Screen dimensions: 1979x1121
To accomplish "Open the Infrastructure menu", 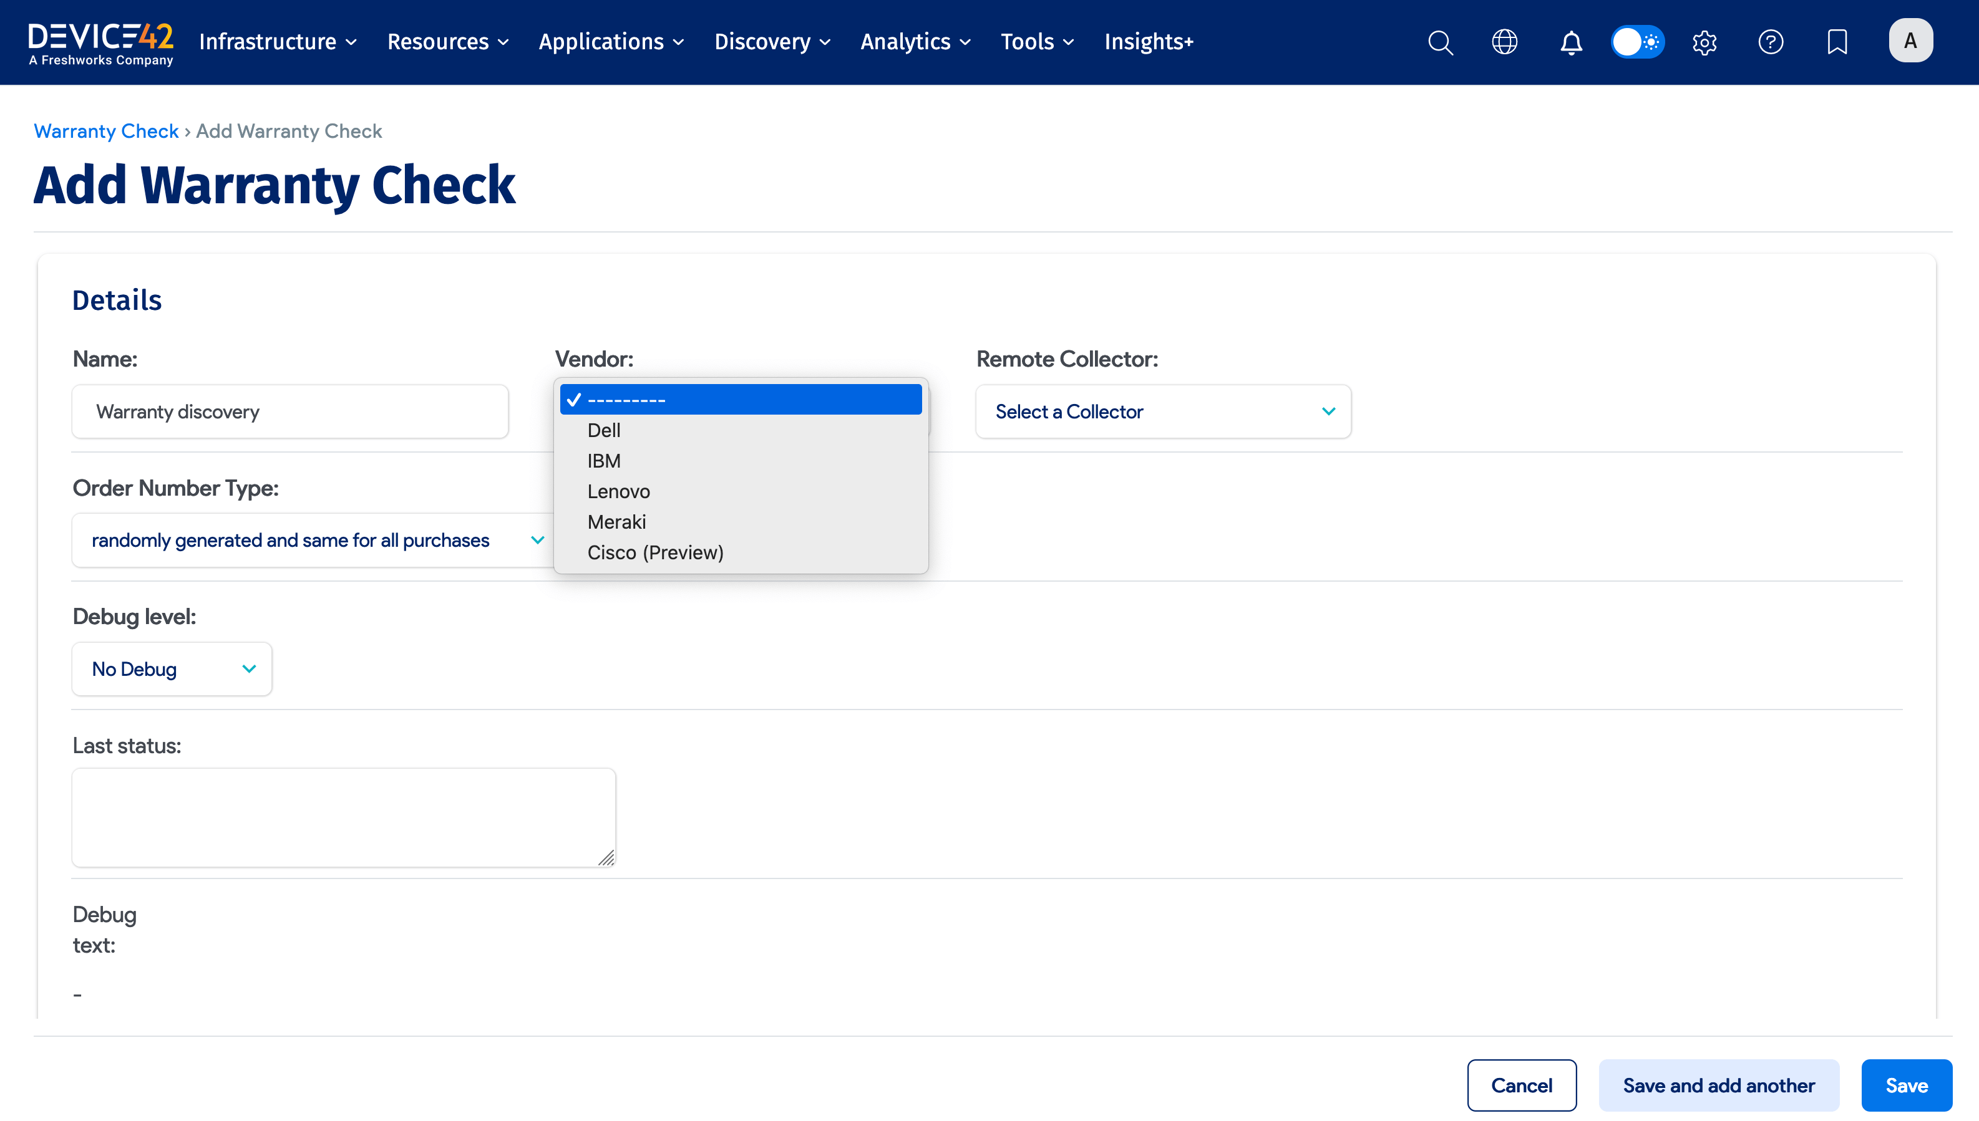I will [x=277, y=42].
